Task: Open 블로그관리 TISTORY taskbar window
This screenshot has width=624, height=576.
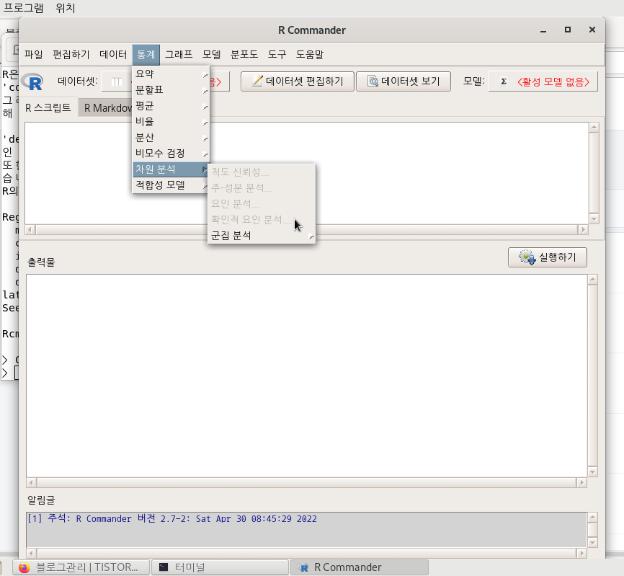Action: click(x=81, y=567)
